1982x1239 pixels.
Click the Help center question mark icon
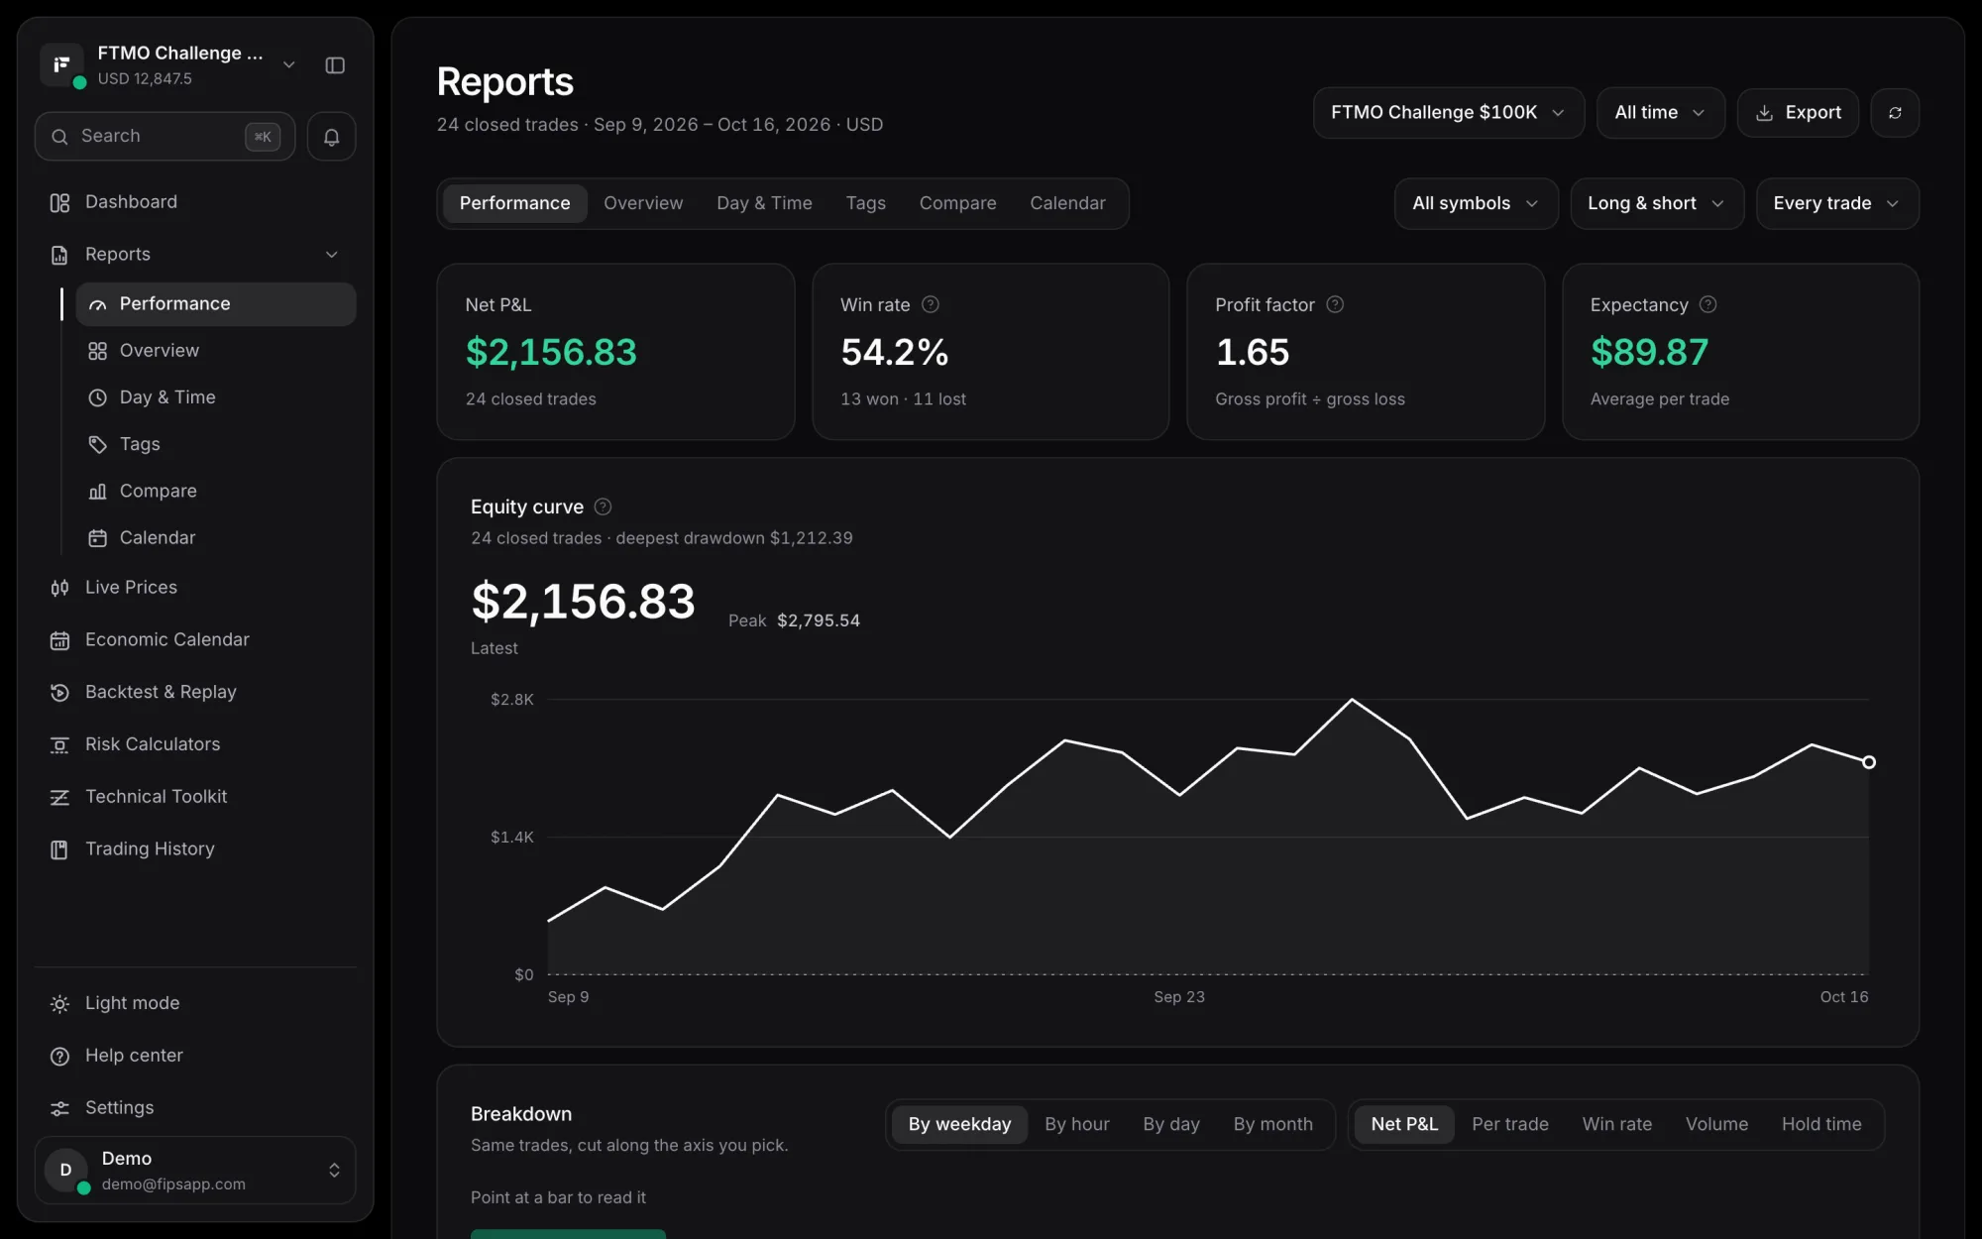point(59,1057)
